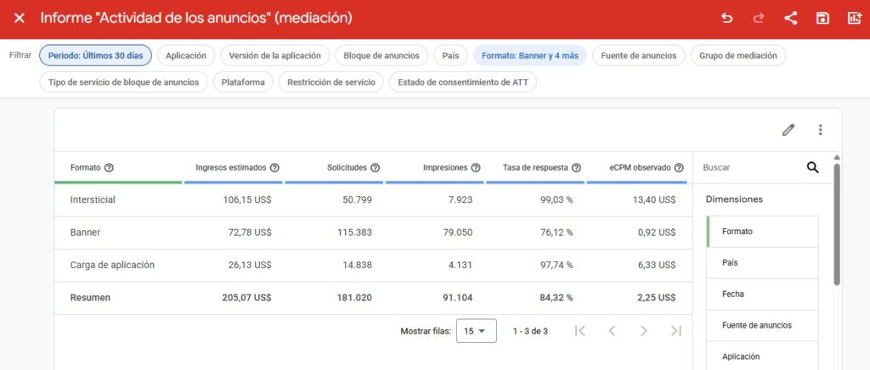Screen dimensions: 870x370
Task: Click the Intersticial row label
Action: tap(93, 200)
